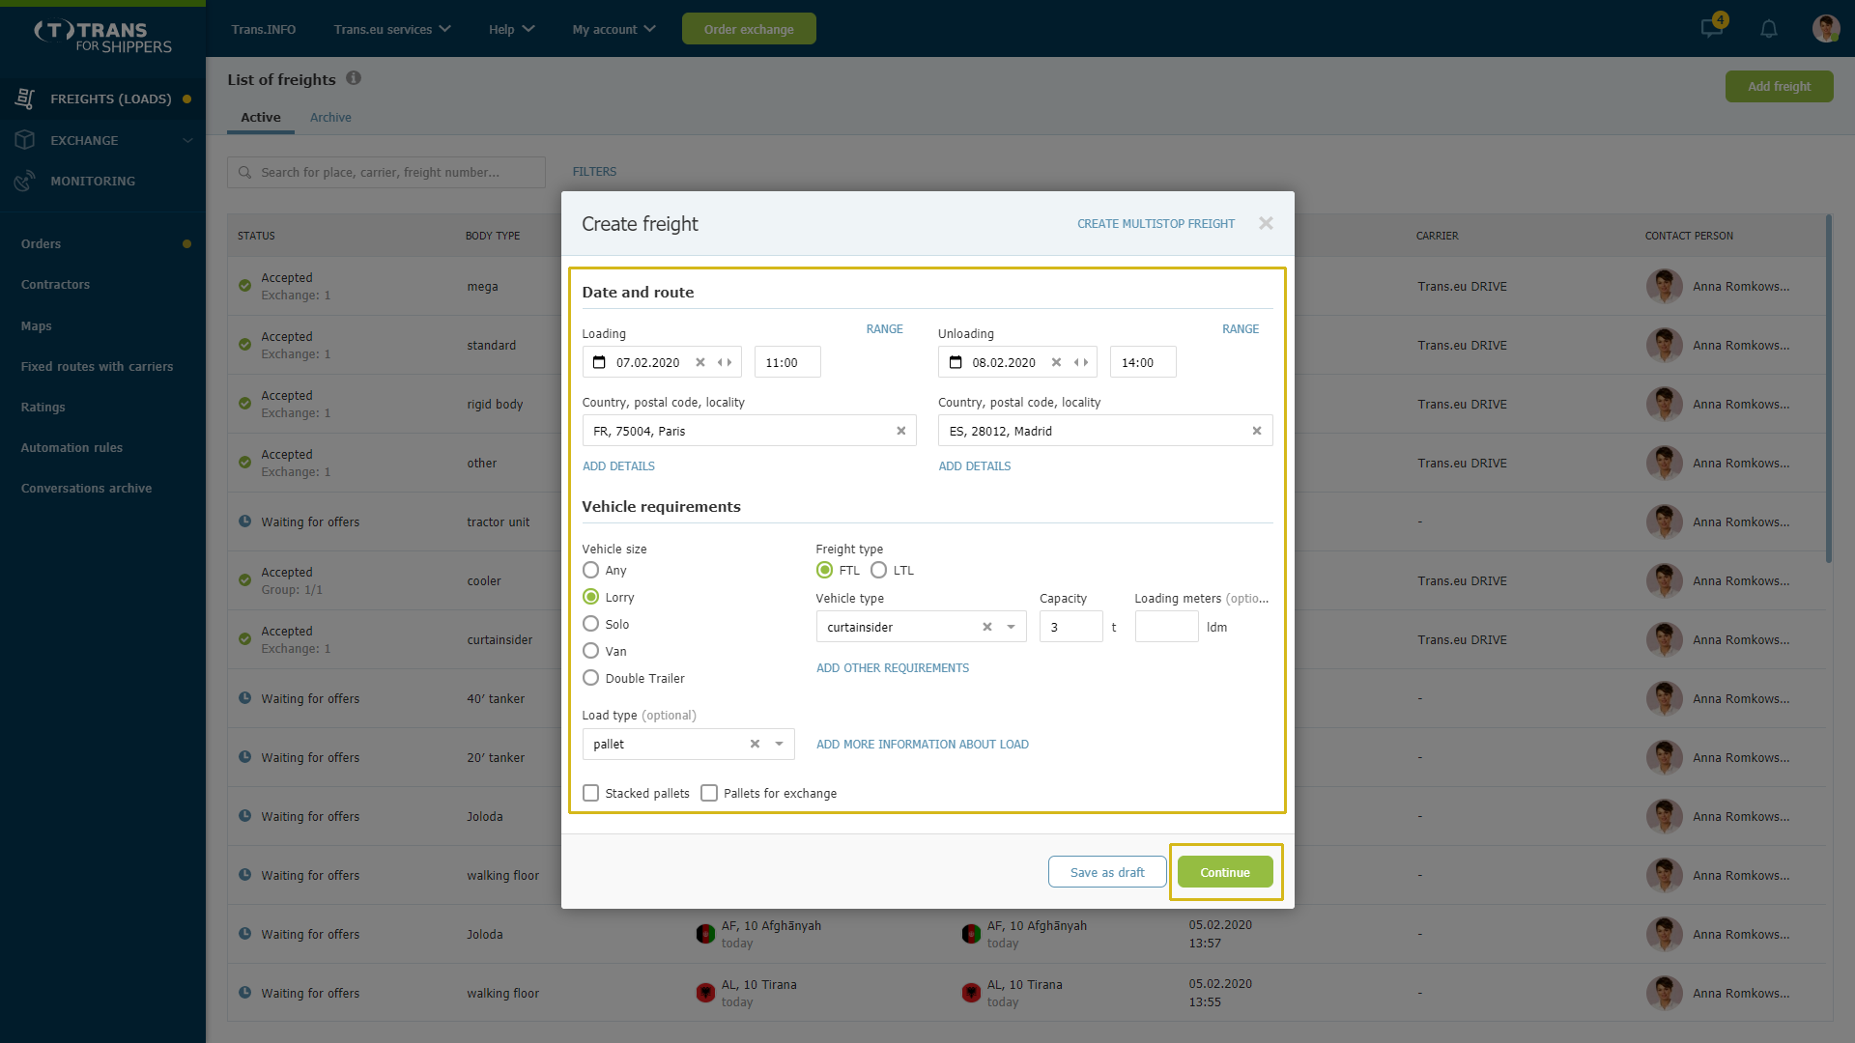Click the unloading date arrows stepper
This screenshot has width=1855, height=1043.
[1081, 362]
